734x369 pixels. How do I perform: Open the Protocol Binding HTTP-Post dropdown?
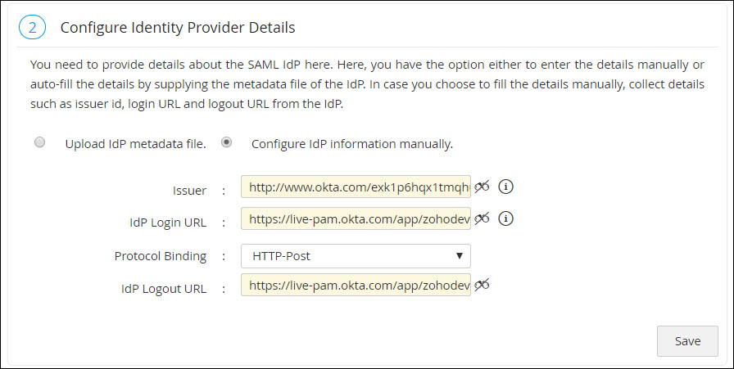point(356,256)
